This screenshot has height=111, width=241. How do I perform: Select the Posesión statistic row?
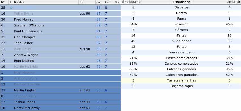tap(181, 24)
